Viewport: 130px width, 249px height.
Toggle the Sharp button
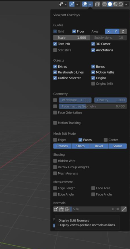(81, 146)
